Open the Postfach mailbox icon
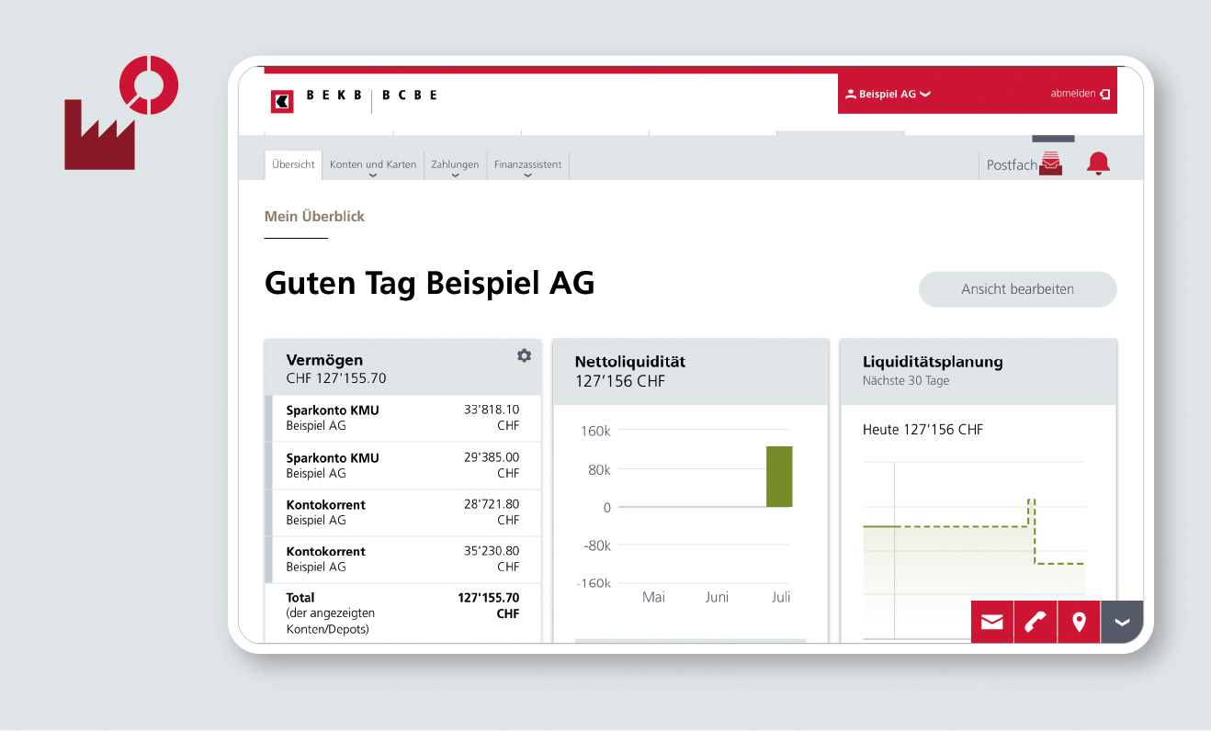 point(1050,165)
